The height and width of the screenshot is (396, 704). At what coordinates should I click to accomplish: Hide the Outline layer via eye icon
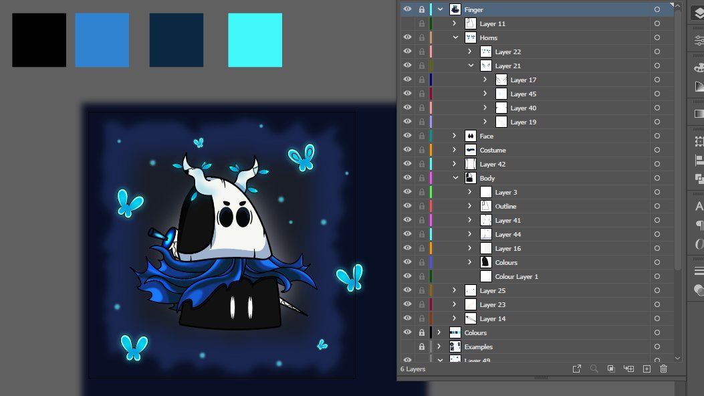tap(407, 205)
